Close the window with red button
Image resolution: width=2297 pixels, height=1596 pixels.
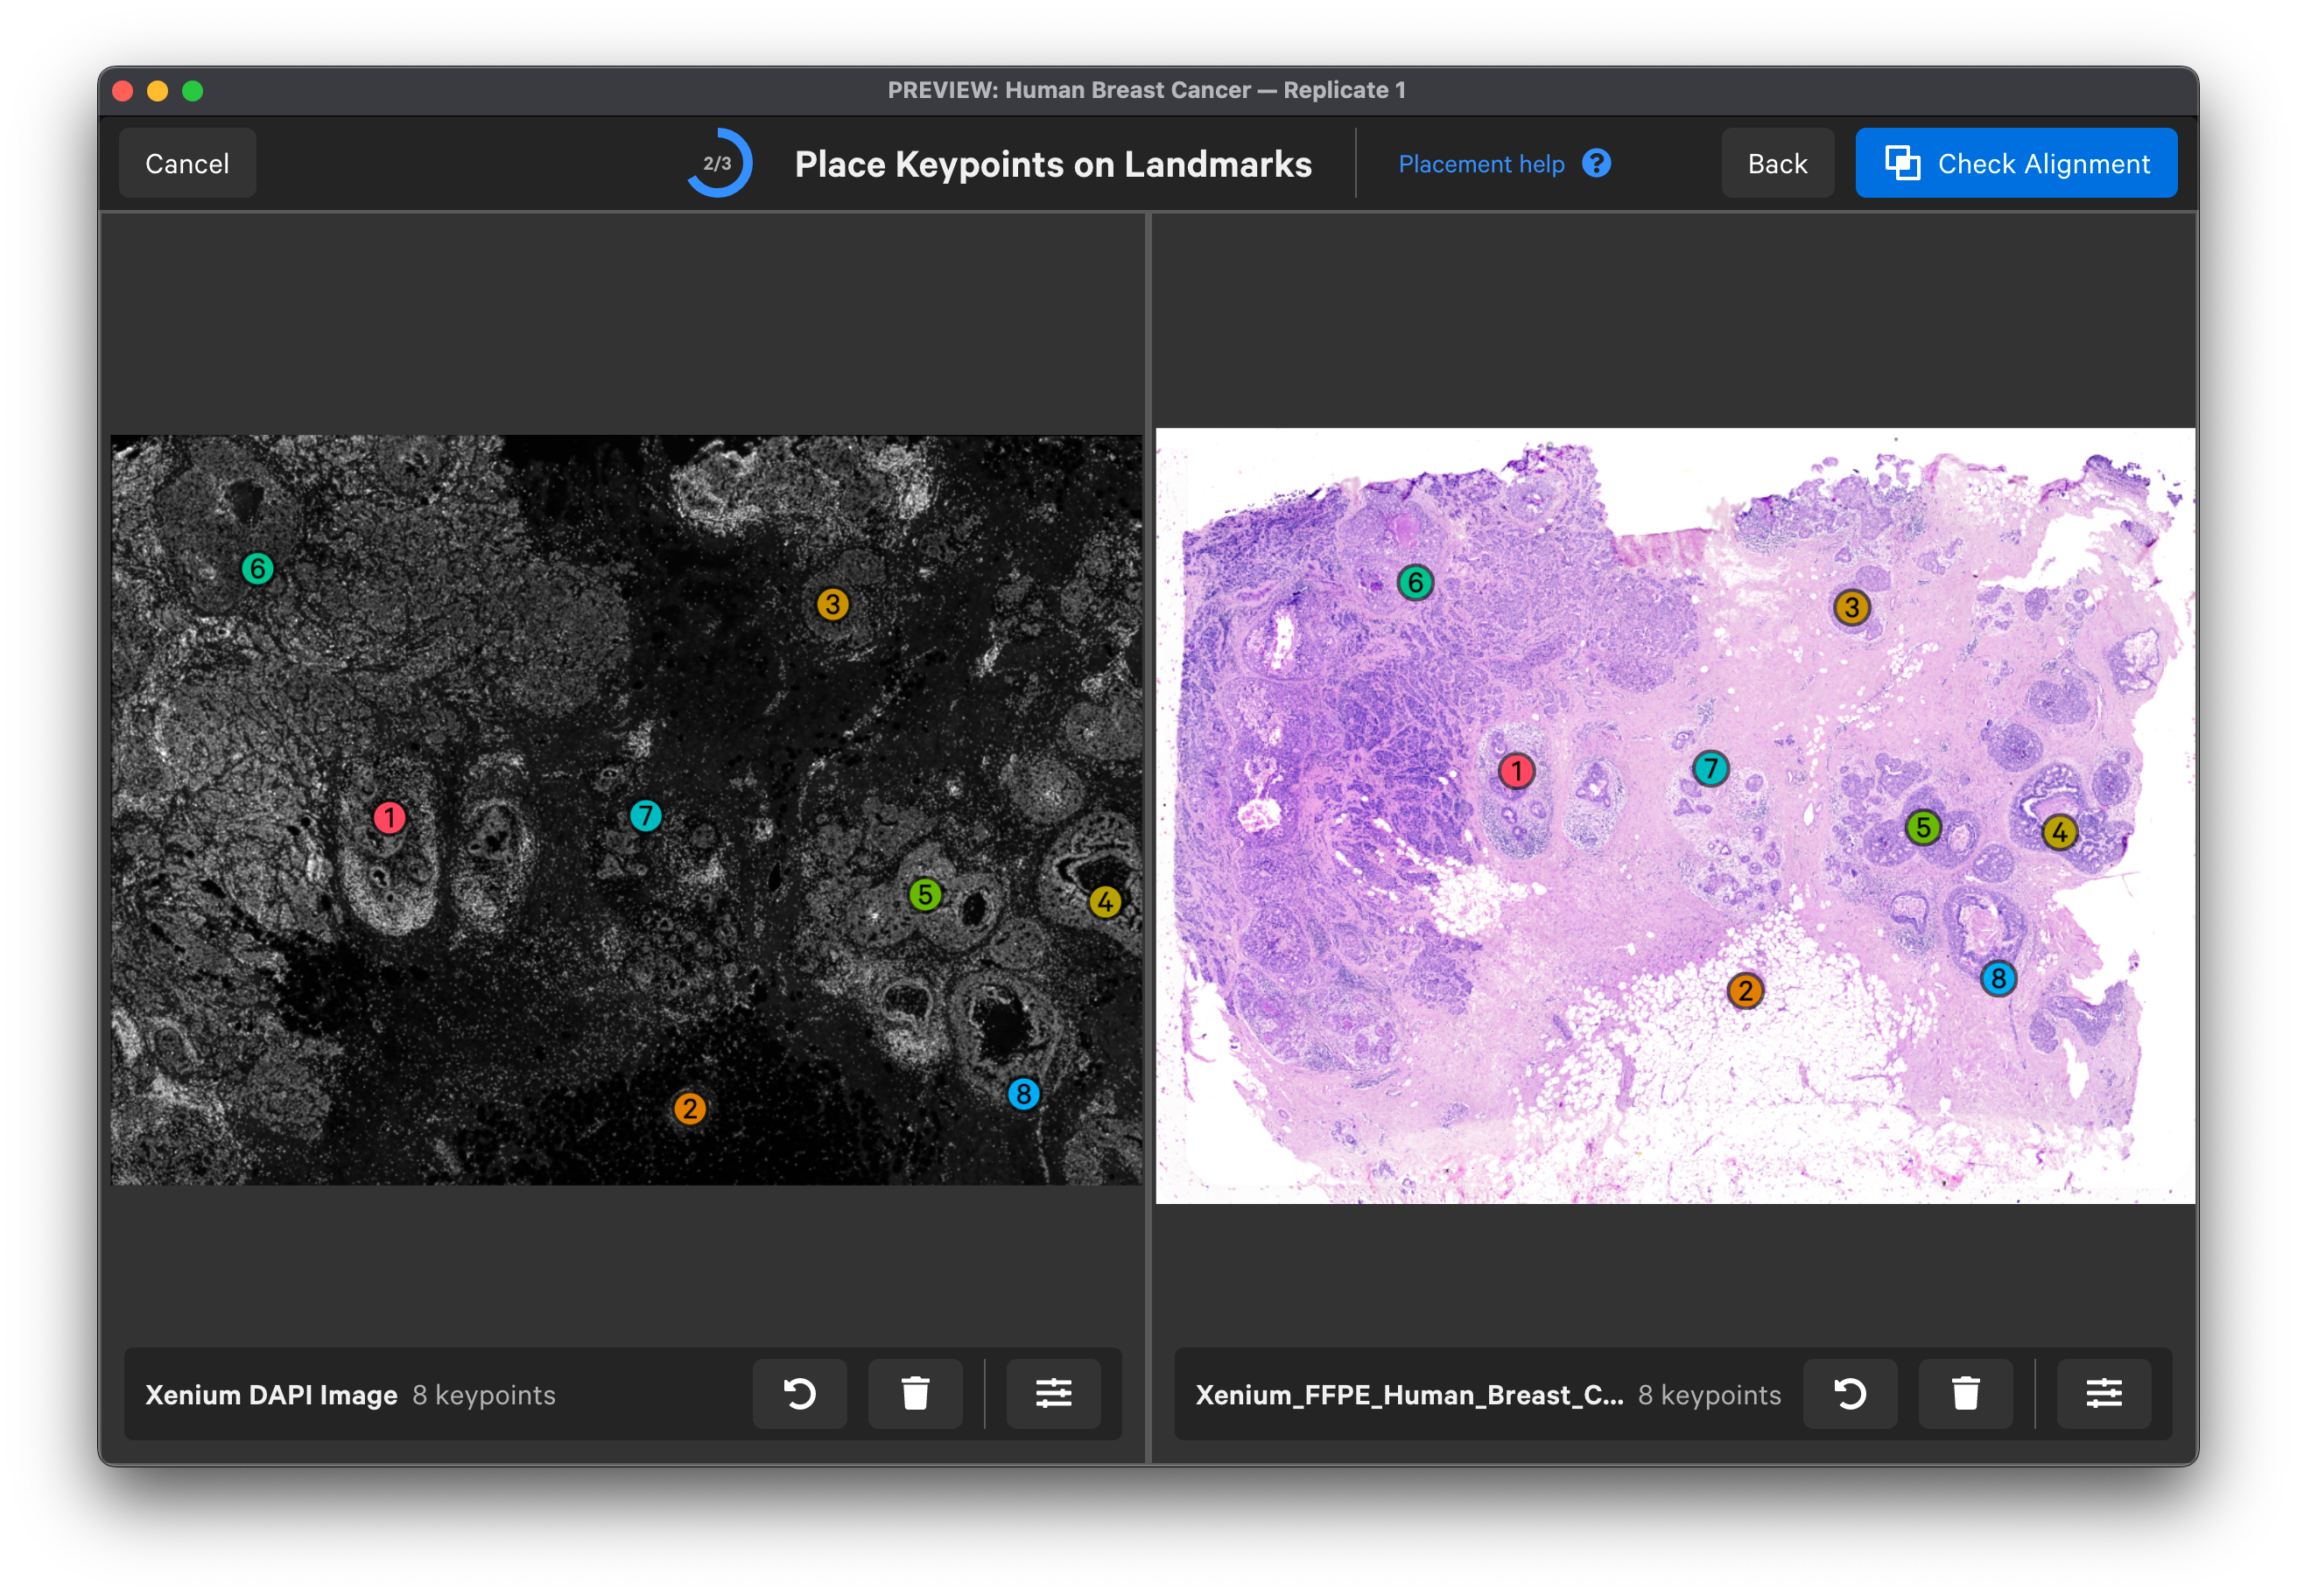[x=123, y=91]
